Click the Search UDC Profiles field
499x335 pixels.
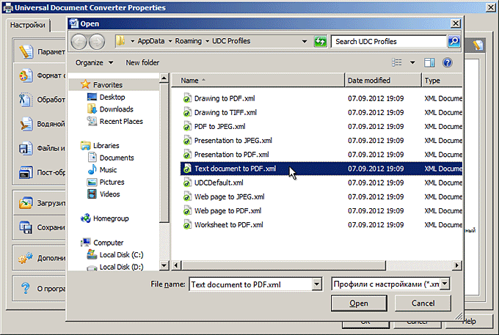point(389,41)
